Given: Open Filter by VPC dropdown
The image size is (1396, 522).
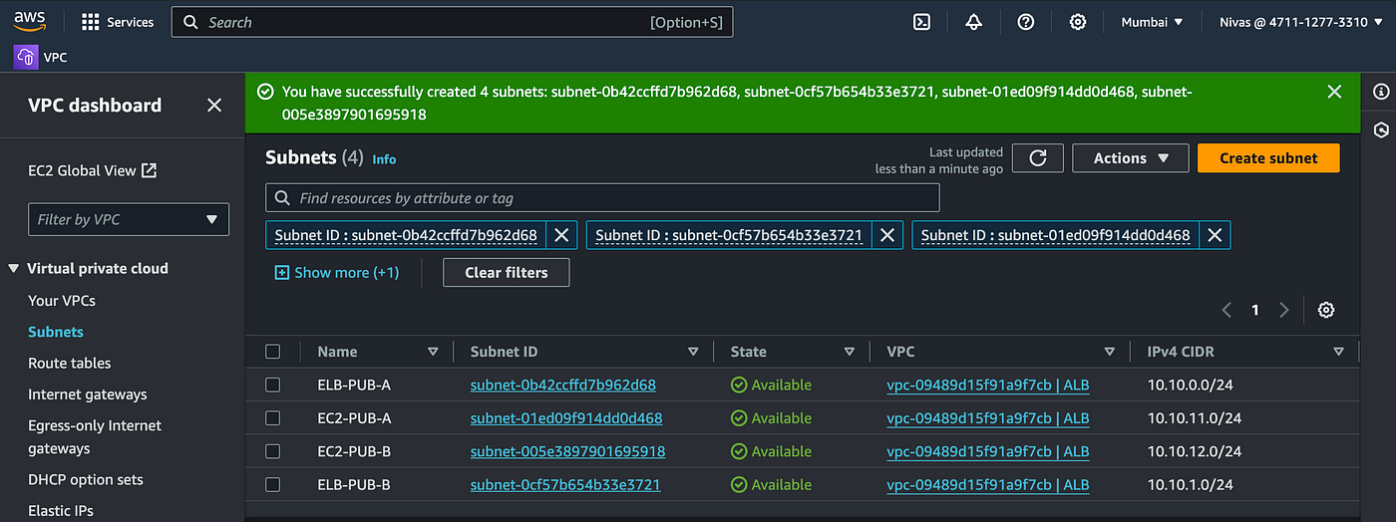Looking at the screenshot, I should 129,219.
